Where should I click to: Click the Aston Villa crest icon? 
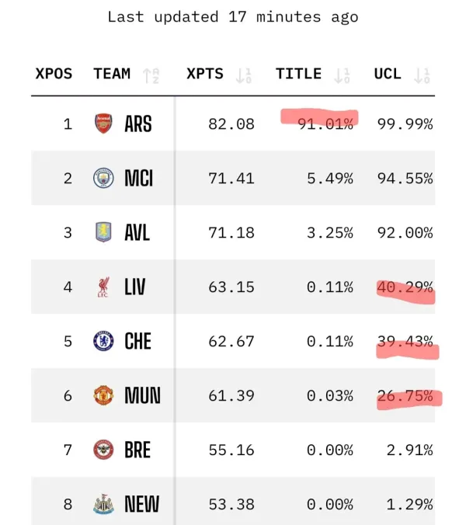pyautogui.click(x=103, y=232)
